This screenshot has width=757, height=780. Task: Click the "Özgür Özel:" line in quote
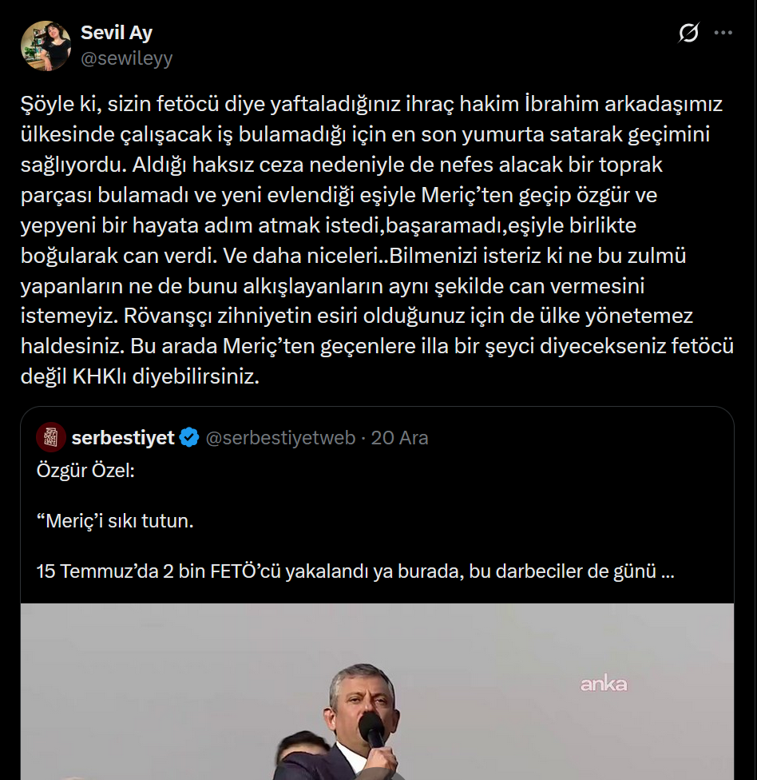[86, 471]
